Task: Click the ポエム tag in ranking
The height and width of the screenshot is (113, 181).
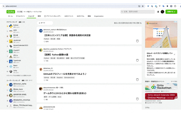Action: coord(16,55)
